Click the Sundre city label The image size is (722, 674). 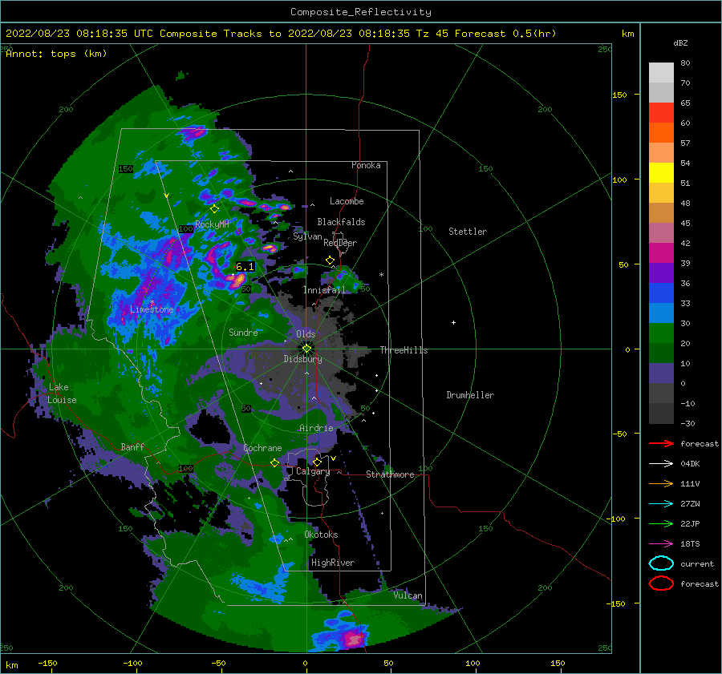pos(243,332)
